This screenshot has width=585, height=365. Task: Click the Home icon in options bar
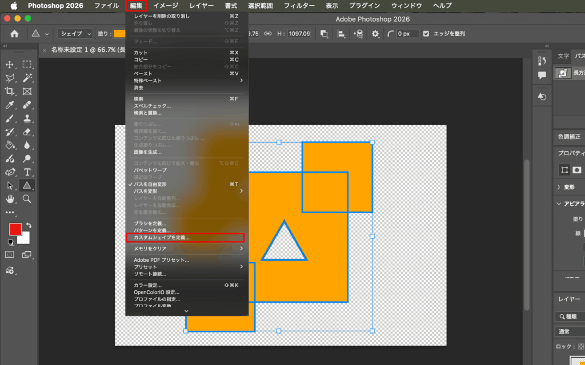pos(14,34)
